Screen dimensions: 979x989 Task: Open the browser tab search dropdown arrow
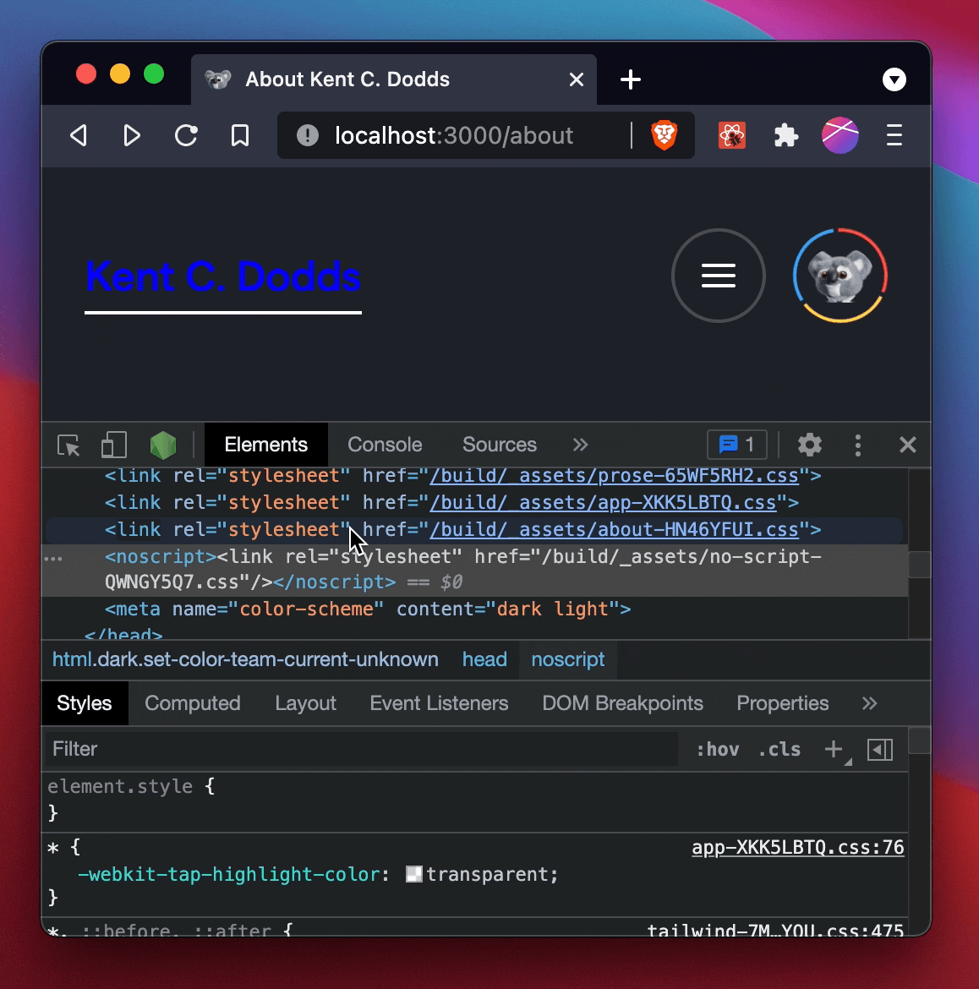pyautogui.click(x=894, y=79)
